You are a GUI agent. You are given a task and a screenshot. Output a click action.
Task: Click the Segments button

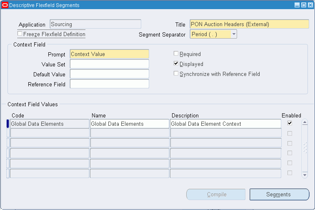(x=279, y=194)
